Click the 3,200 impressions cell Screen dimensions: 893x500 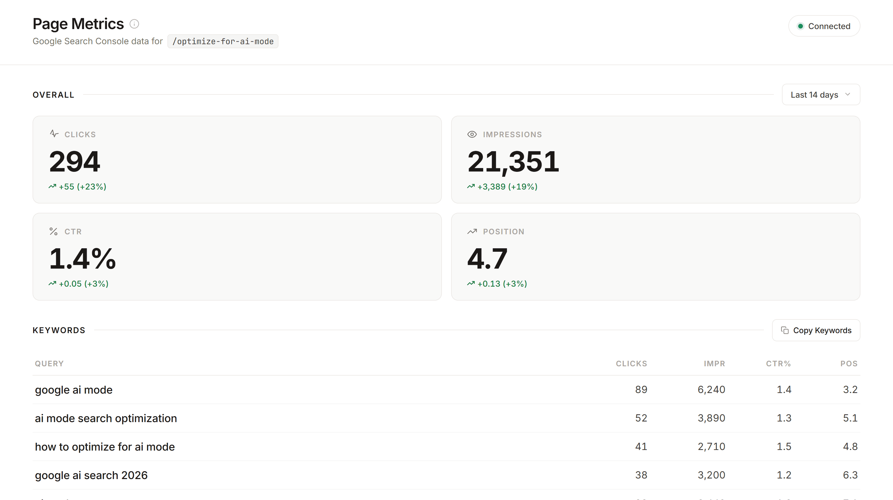(711, 475)
